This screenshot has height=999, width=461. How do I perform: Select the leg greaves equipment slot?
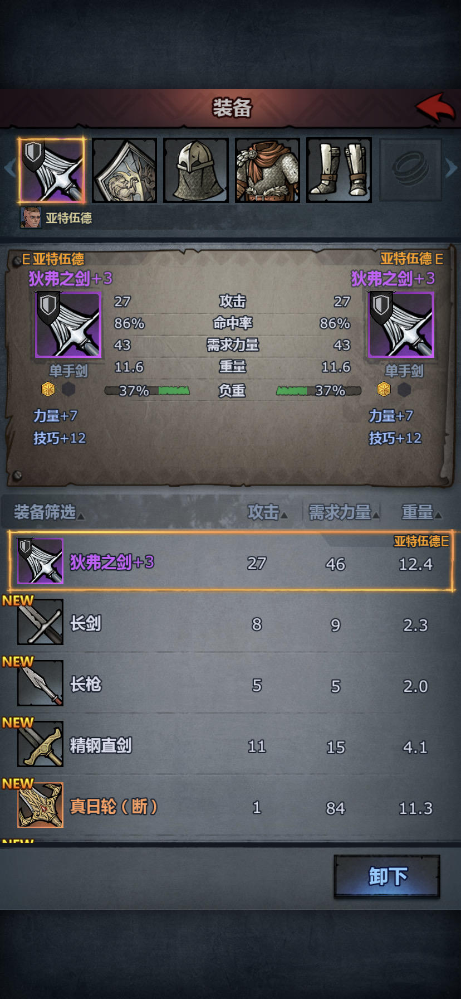coord(339,170)
